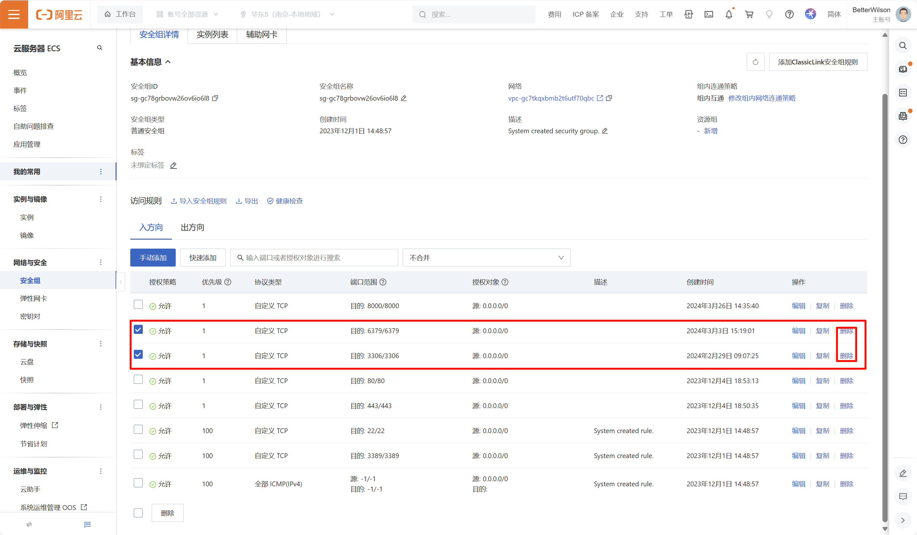Edit the security group name pencil
This screenshot has height=535, width=917.
[404, 98]
